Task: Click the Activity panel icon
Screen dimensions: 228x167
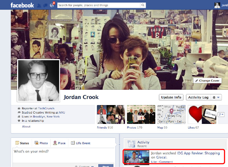Action: 131,144
